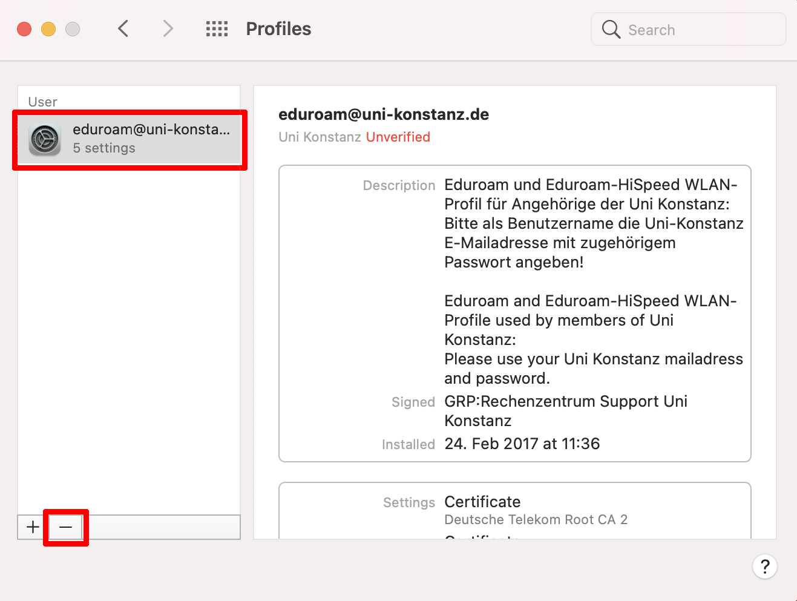Select the eduroam@uni-konsta... profile row
Viewport: 797px width, 601px height.
[x=130, y=140]
